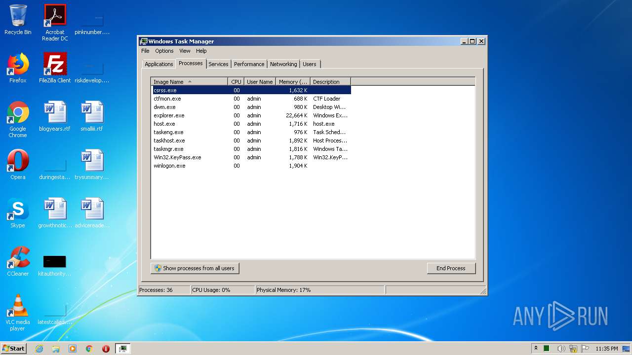This screenshot has height=355, width=632.
Task: Select the taskmgr.exe process
Action: [251, 149]
